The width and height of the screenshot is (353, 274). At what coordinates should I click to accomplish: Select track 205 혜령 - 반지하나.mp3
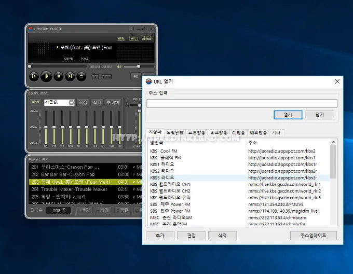coord(86,197)
